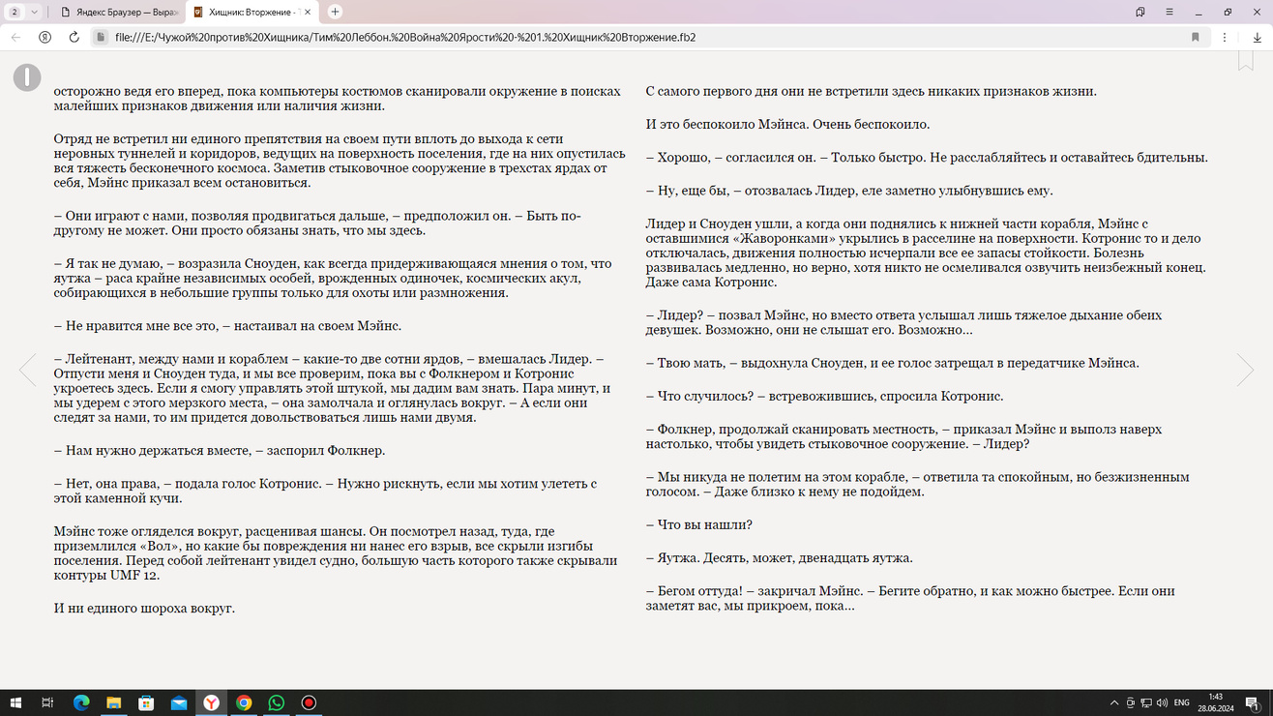Show hidden system tray icons

tap(1114, 702)
